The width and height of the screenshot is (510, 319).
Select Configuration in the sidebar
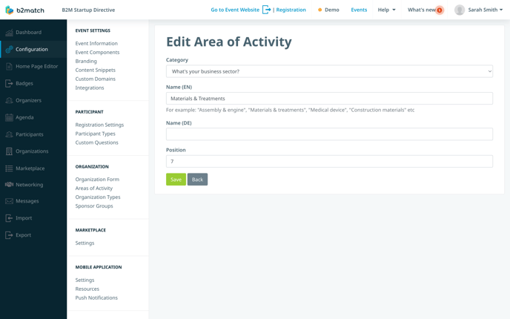32,49
